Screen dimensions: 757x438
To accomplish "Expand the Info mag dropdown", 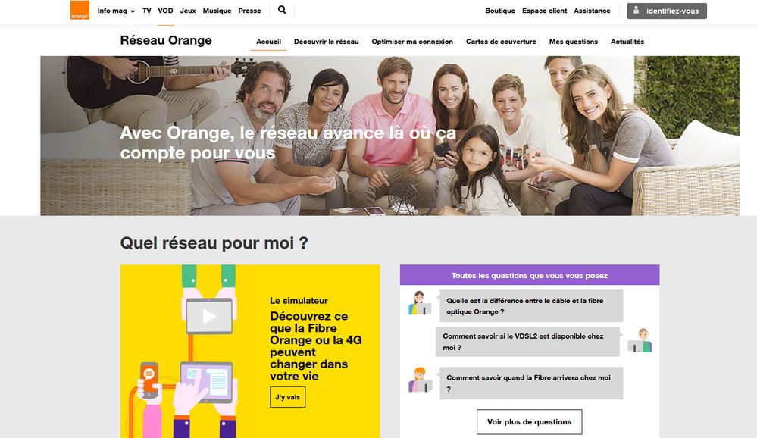I will pos(116,11).
